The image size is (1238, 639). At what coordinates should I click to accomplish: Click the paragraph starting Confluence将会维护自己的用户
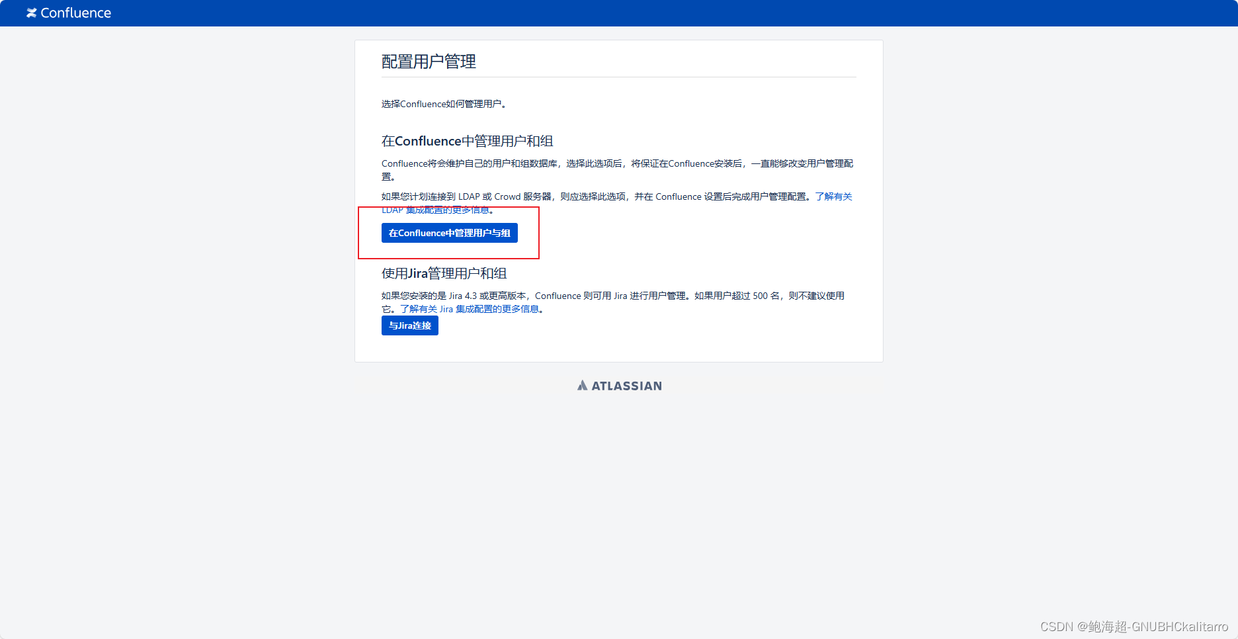pos(618,170)
